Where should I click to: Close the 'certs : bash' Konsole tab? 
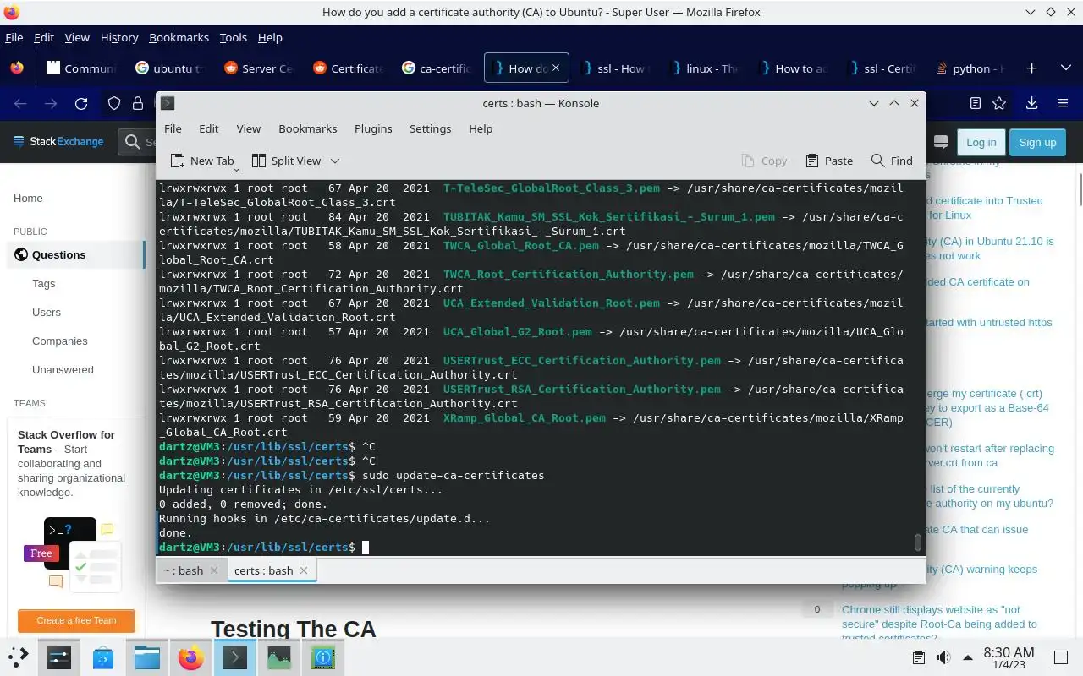tap(304, 570)
